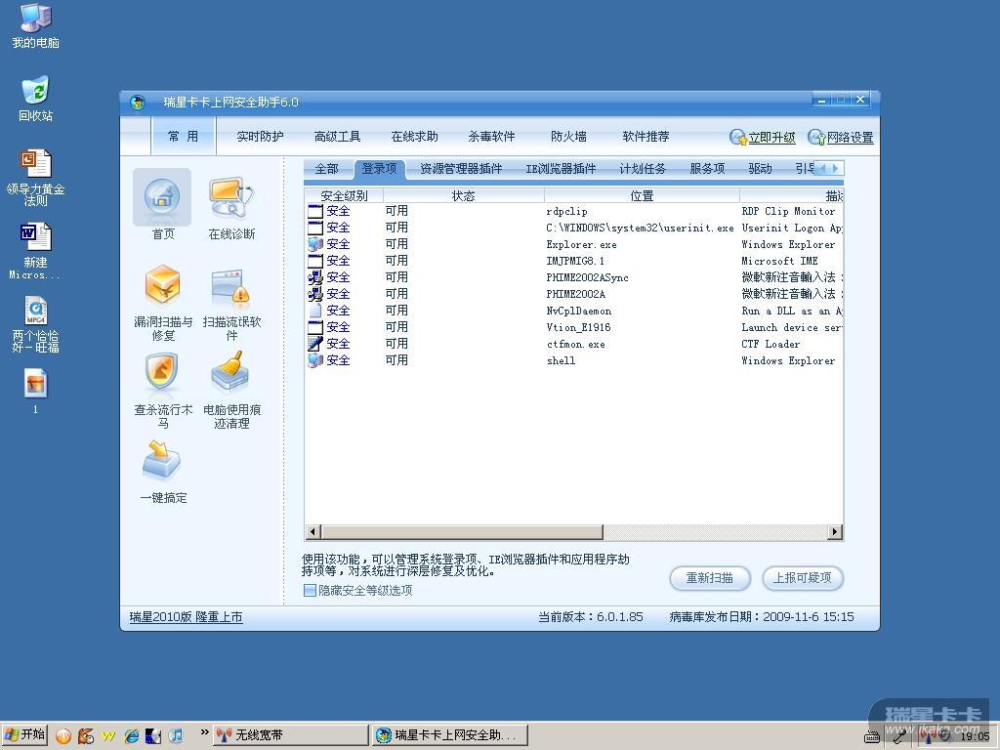
Task: Switch to the 服务项 tab
Action: point(707,168)
